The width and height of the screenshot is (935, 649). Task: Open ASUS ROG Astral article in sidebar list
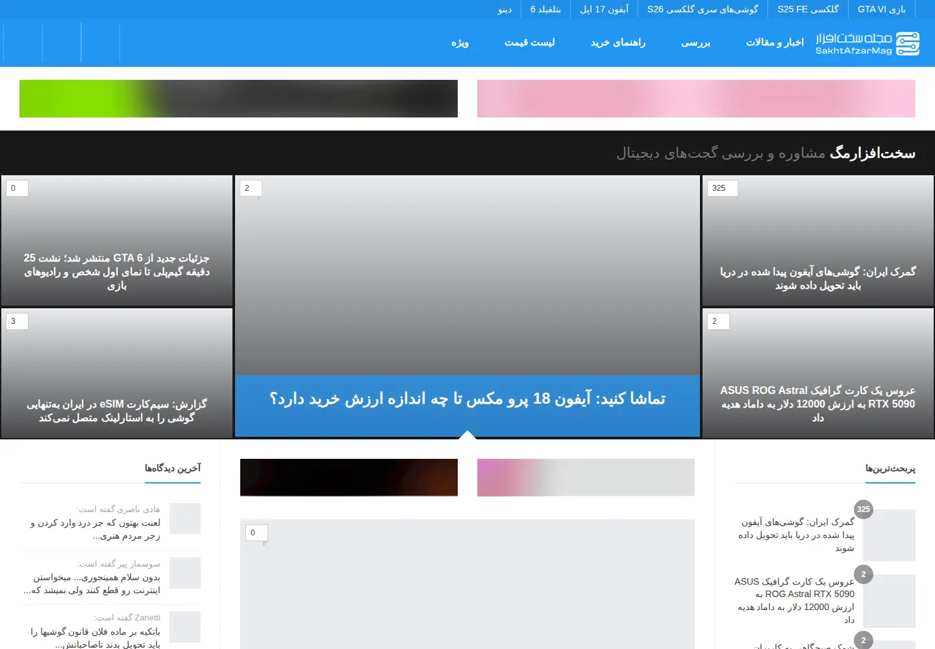[795, 600]
